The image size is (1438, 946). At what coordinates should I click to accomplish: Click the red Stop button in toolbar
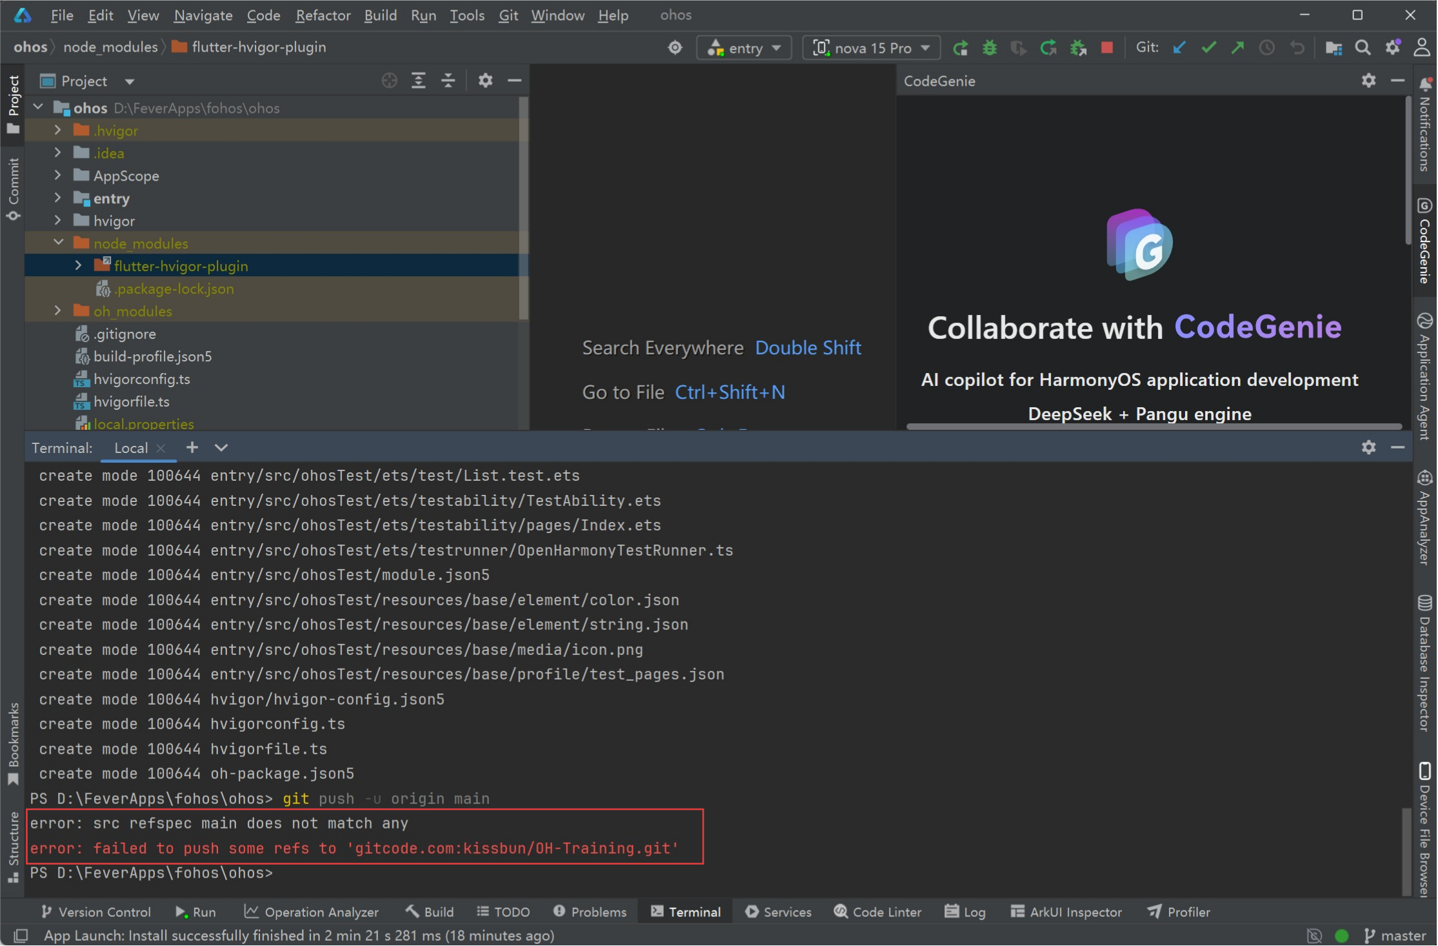click(x=1107, y=48)
